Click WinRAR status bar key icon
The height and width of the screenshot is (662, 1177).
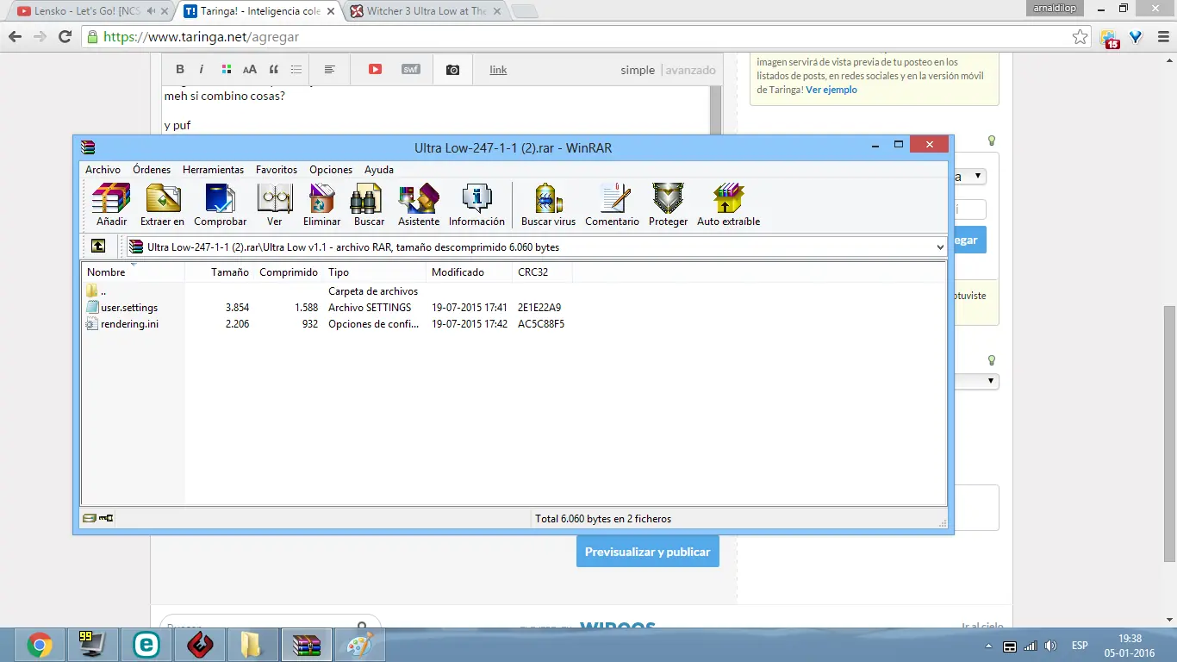[106, 518]
